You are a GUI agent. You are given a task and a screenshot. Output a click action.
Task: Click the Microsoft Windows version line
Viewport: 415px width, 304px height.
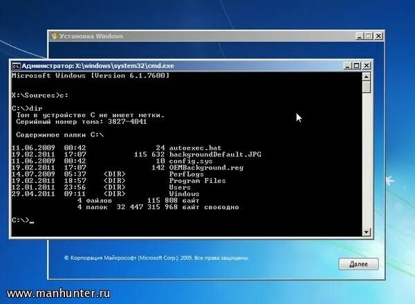click(91, 75)
